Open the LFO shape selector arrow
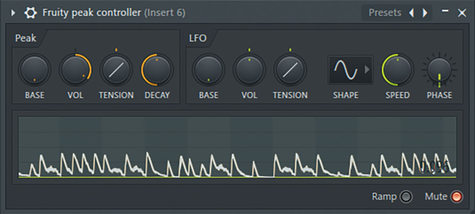Image resolution: width=475 pixels, height=214 pixels. (367, 70)
